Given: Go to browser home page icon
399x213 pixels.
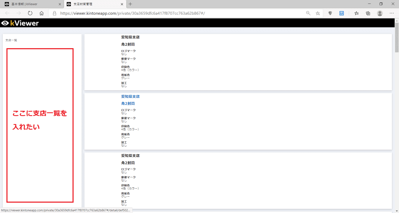Looking at the screenshot, I should [x=42, y=13].
